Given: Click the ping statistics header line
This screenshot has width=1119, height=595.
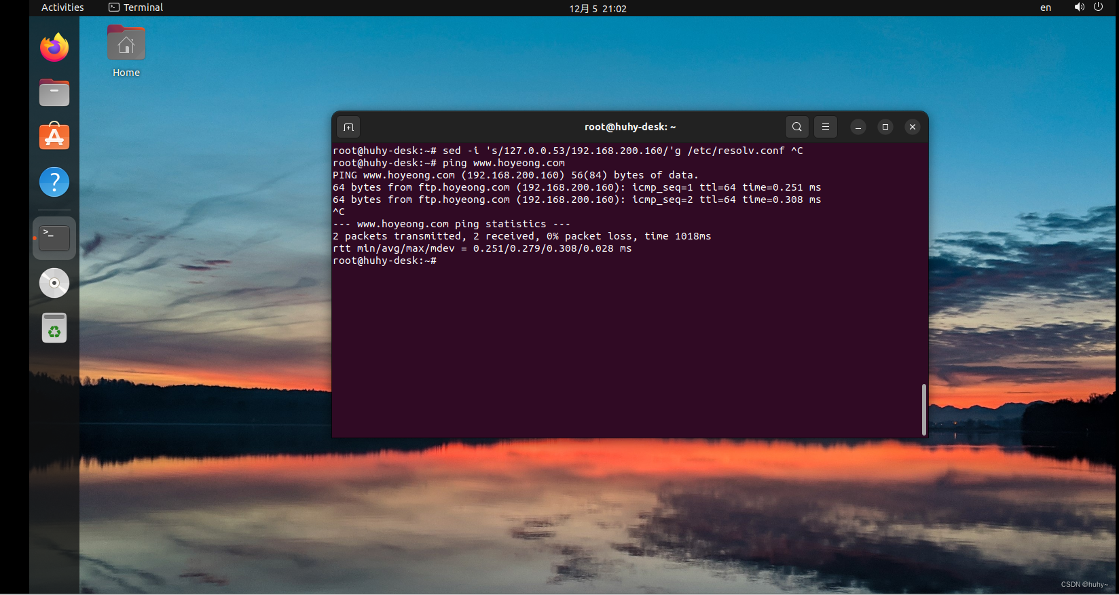Looking at the screenshot, I should [452, 224].
